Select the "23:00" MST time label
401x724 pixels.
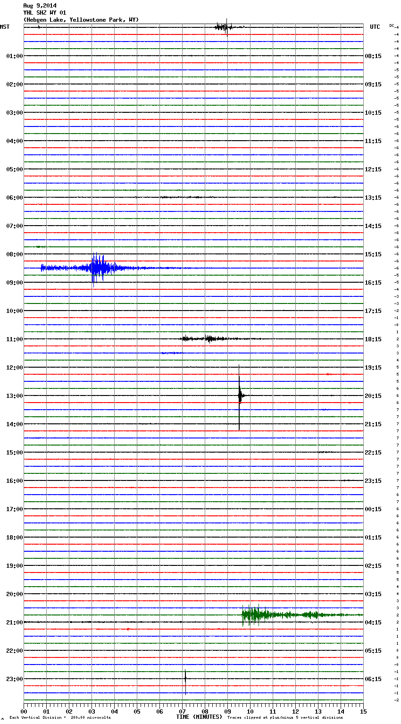(14, 679)
